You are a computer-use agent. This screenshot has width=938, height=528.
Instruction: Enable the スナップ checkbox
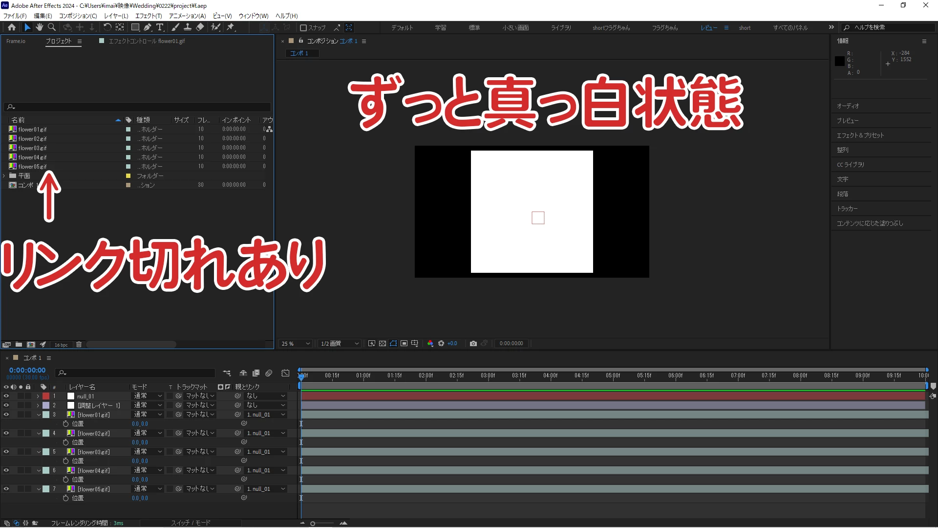pos(303,28)
